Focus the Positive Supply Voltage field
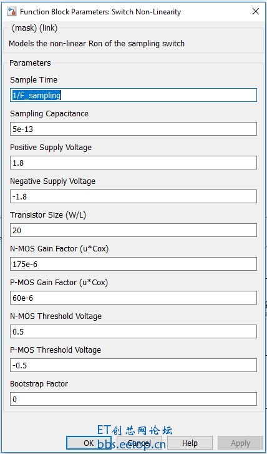267x454 pixels. coord(133,163)
